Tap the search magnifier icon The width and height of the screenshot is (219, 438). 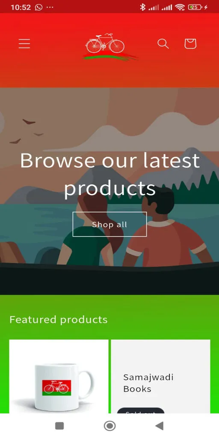pos(163,44)
